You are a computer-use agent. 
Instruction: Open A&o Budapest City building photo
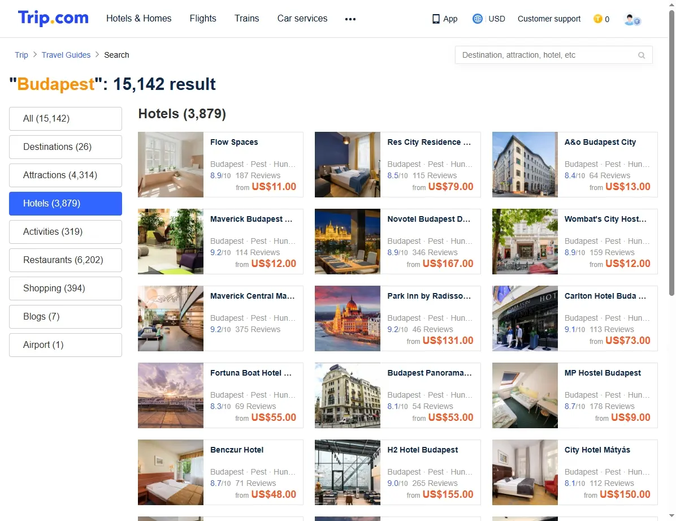525,165
